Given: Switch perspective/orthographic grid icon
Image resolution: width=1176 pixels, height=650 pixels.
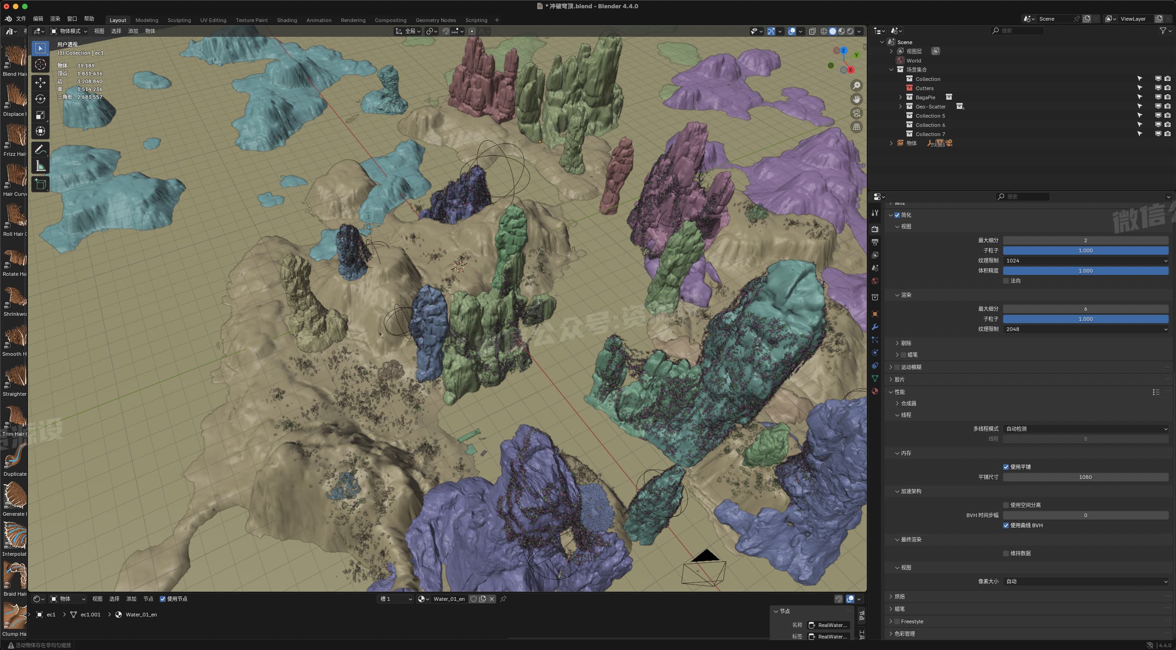Looking at the screenshot, I should (x=857, y=127).
